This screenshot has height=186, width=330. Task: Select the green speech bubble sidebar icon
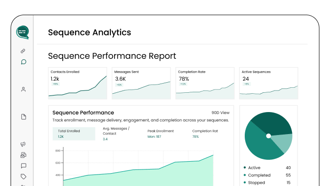tap(23, 62)
